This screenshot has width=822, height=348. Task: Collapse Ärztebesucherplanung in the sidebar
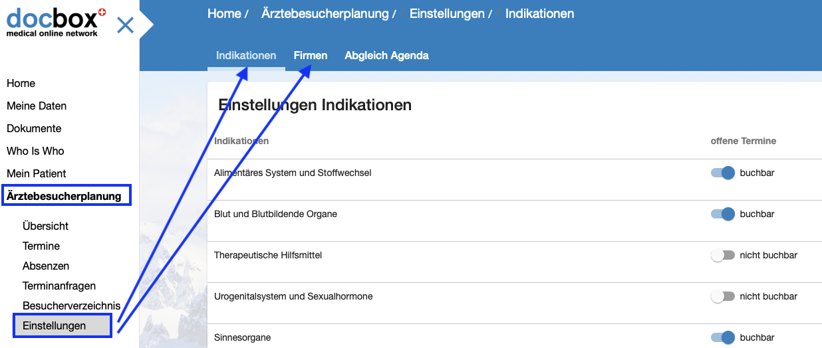coord(65,196)
